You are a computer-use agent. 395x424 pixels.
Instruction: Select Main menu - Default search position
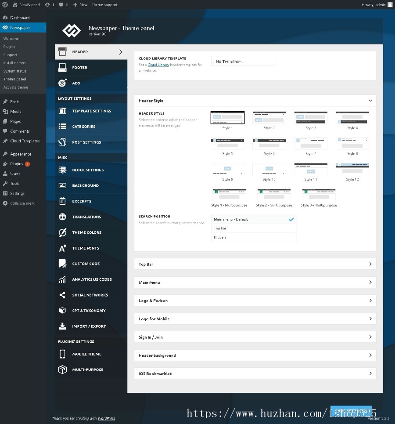(253, 219)
